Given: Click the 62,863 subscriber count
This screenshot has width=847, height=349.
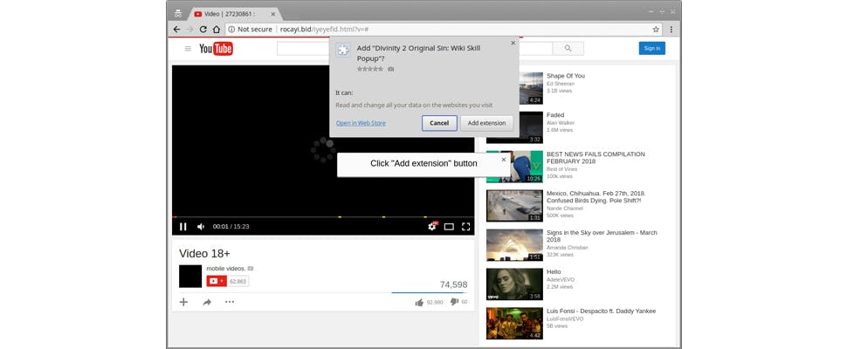Looking at the screenshot, I should click(x=238, y=281).
